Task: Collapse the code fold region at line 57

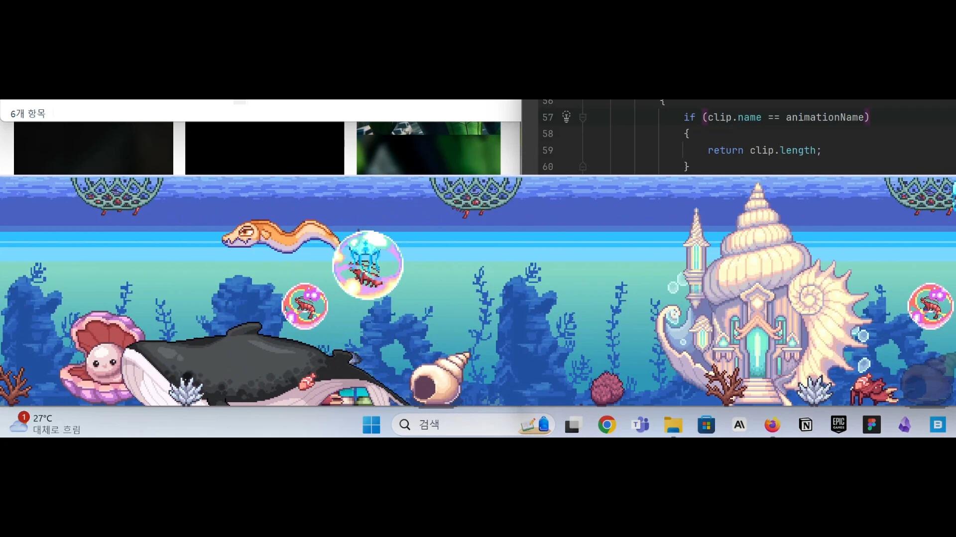Action: (584, 117)
